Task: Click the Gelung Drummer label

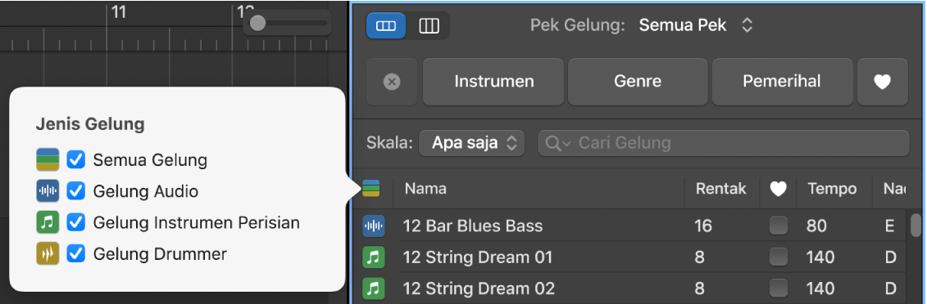Action: pyautogui.click(x=160, y=254)
